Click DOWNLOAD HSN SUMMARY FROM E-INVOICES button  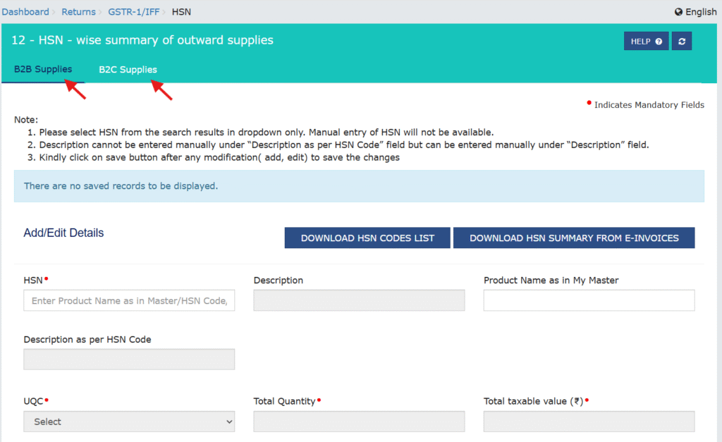(x=574, y=238)
